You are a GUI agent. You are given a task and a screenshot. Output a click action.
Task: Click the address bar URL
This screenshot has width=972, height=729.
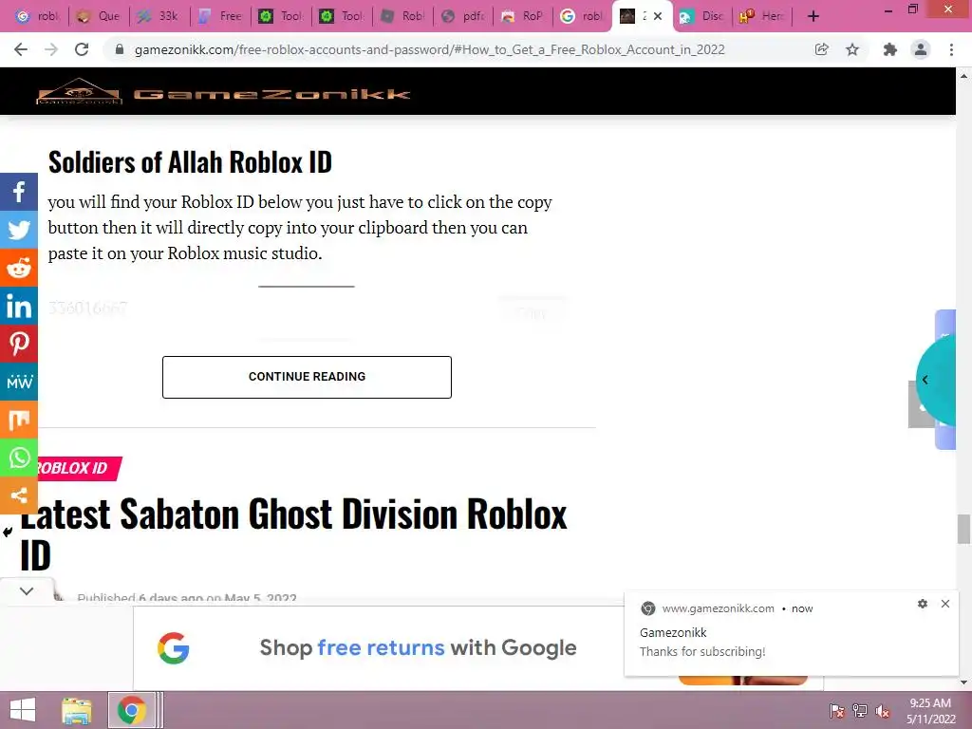(429, 49)
